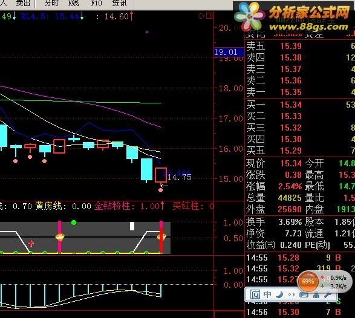Screen dimensions: 355x318
Task: Click the latest red hollow candle
Action: [x=161, y=175]
